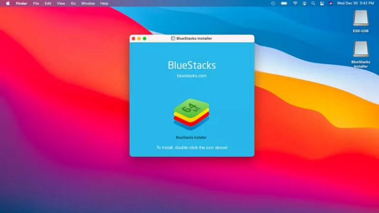Open Spotlight search icon
The height and width of the screenshot is (213, 379).
(x=313, y=3)
